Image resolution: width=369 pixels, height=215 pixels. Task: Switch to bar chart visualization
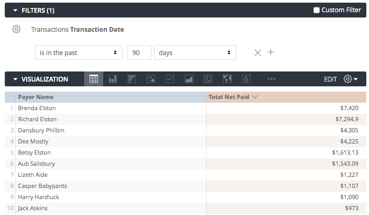[x=132, y=79]
